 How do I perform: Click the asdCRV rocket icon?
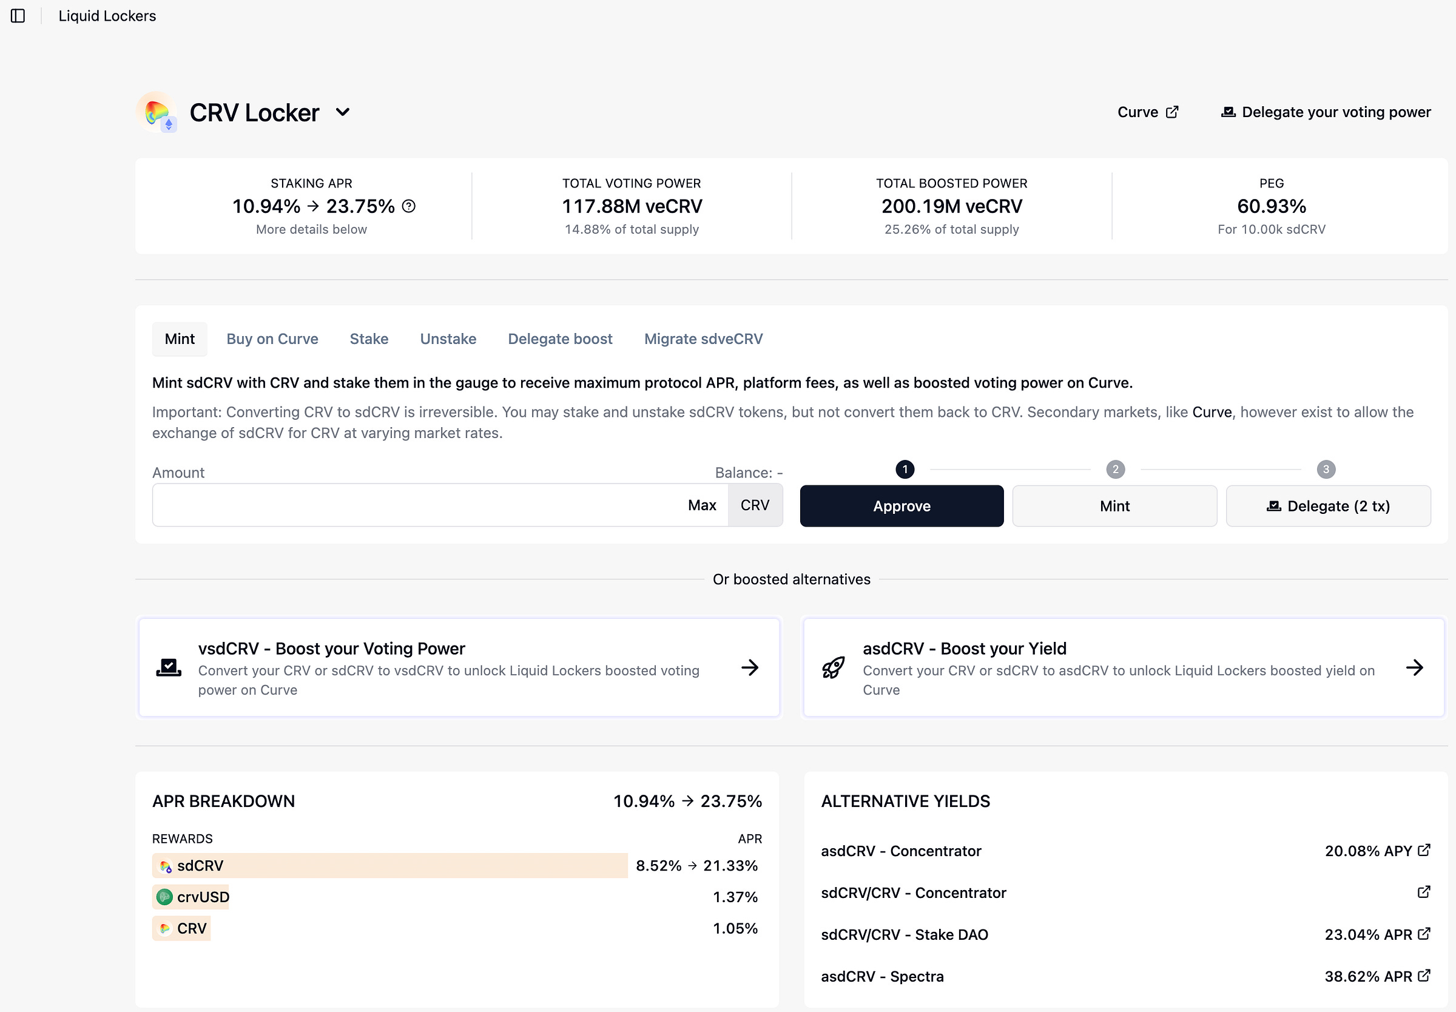pos(833,668)
